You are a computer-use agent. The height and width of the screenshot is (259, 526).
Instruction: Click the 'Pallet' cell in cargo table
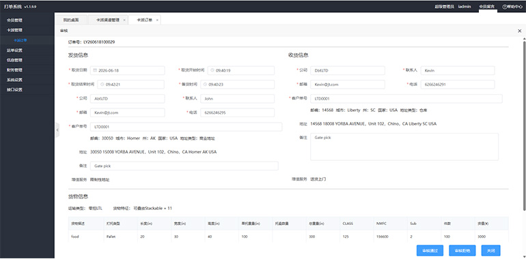coord(120,237)
